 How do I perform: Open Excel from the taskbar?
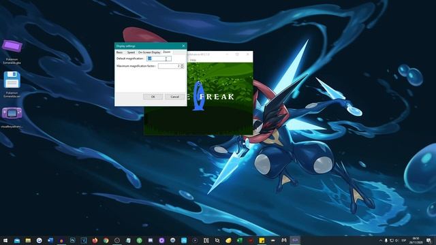point(239,240)
